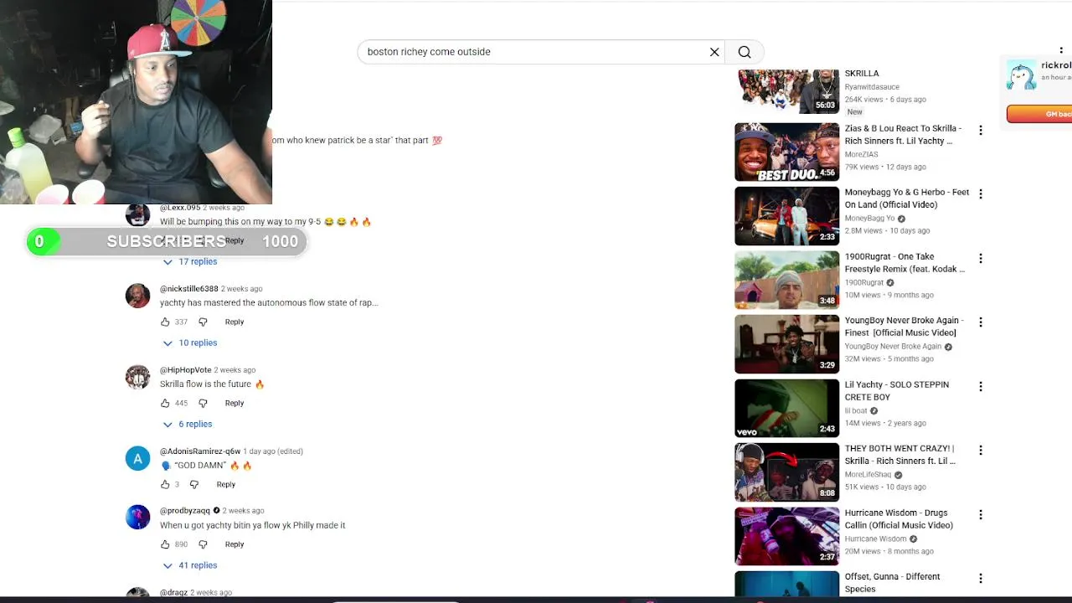Open YoungBoy Finest video thumbnail
This screenshot has height=603, width=1072.
point(786,344)
